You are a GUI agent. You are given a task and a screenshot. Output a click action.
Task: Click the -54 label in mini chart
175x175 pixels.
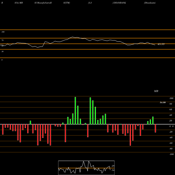113,170
